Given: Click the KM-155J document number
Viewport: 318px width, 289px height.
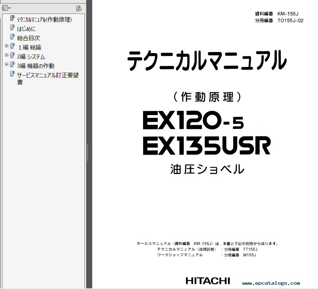Looking at the screenshot, I should [288, 14].
